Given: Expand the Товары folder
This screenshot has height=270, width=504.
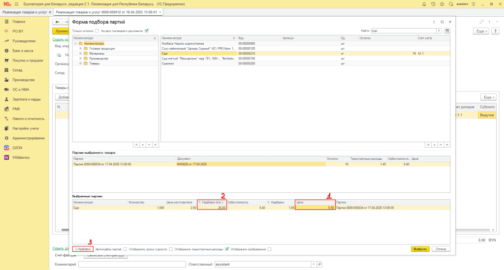Looking at the screenshot, I should tap(80, 63).
